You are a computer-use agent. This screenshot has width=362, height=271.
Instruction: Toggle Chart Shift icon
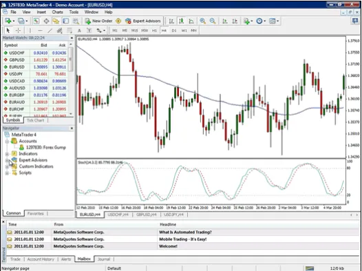[x=235, y=21]
